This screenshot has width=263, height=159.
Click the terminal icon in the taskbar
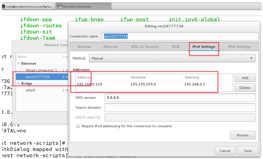pyautogui.click(x=3, y=6)
